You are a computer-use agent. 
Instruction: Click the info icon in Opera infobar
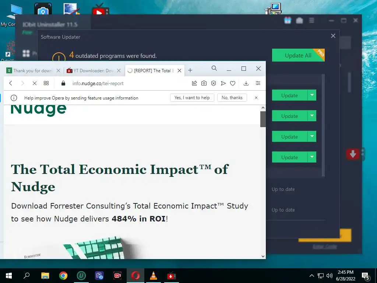click(x=14, y=98)
